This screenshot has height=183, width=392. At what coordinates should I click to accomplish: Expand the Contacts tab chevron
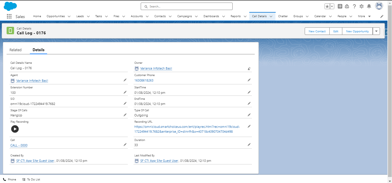(170, 16)
